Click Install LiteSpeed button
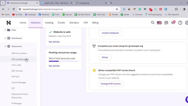188x106 pixels. tap(110, 33)
